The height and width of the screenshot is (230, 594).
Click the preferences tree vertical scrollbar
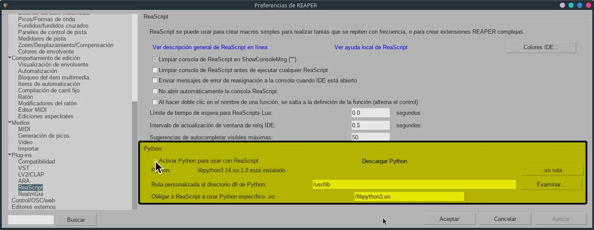coord(135,112)
